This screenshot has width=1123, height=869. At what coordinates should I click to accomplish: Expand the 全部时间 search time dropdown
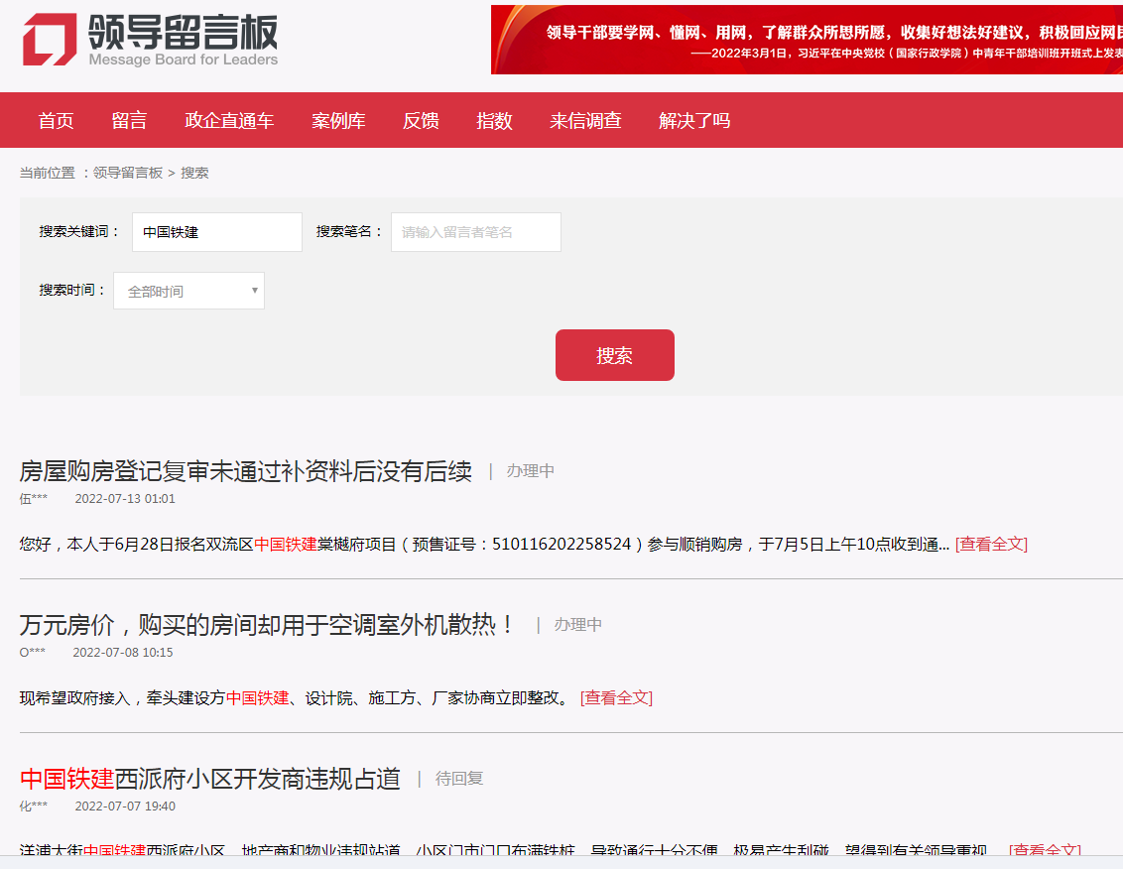(x=188, y=292)
